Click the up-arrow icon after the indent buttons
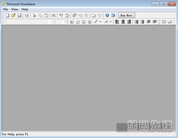This screenshot has height=138, width=178. (164, 22)
